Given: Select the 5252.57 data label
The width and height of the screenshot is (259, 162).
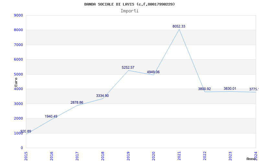Looking at the screenshot, I should pyautogui.click(x=128, y=67).
